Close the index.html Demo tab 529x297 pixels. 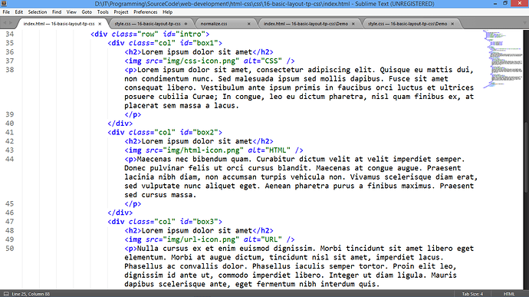pos(353,24)
